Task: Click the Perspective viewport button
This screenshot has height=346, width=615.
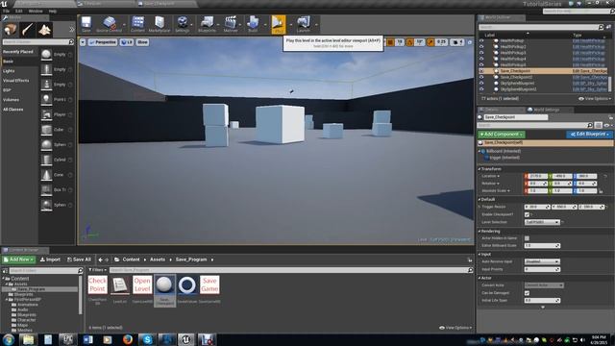Action: [103, 42]
